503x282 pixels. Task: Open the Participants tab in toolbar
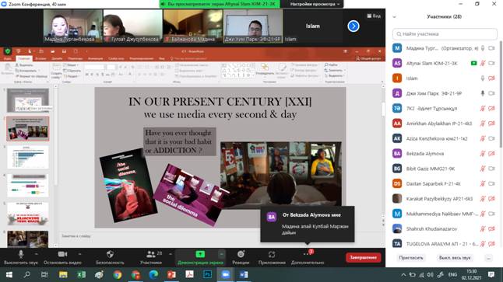pyautogui.click(x=151, y=257)
